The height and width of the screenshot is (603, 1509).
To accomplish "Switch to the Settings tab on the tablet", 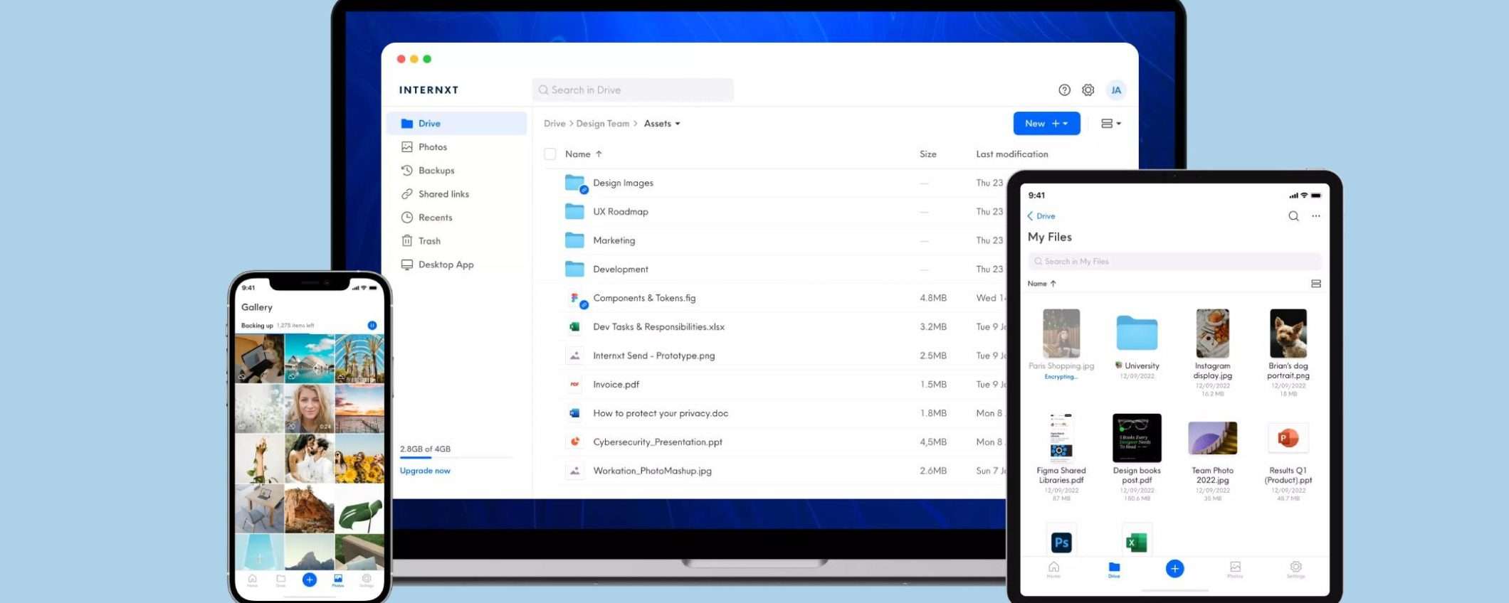I will point(1295,570).
